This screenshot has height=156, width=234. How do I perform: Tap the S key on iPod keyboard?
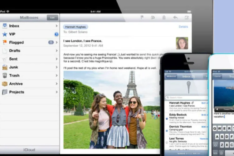(x=222, y=137)
